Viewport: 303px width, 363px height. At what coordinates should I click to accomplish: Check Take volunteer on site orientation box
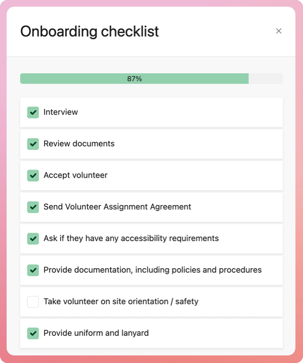33,301
